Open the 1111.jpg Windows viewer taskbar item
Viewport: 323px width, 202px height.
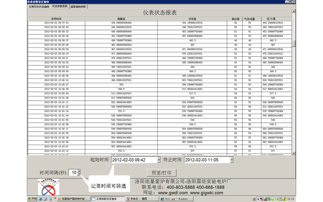point(176,199)
